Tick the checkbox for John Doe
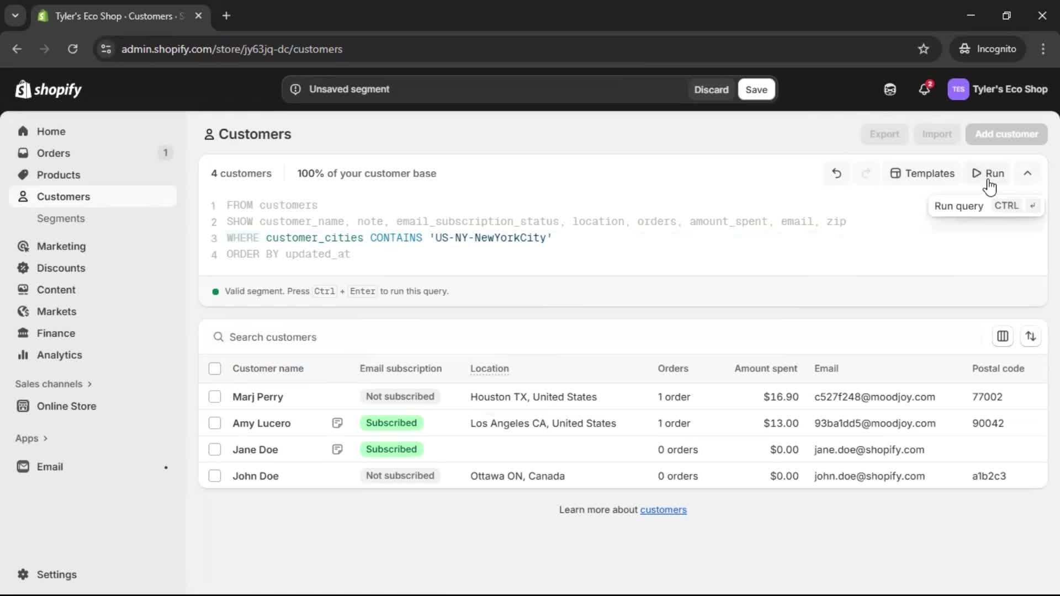Viewport: 1060px width, 596px height. (x=215, y=476)
